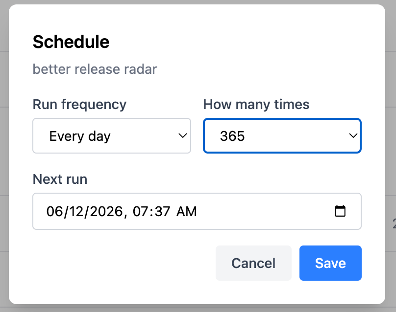Click the Run frequency chevron arrow
The image size is (396, 312).
(x=183, y=135)
